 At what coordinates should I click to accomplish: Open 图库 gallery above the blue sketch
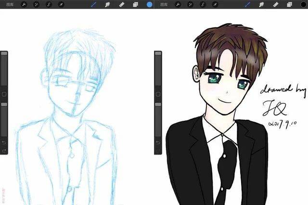10,4
